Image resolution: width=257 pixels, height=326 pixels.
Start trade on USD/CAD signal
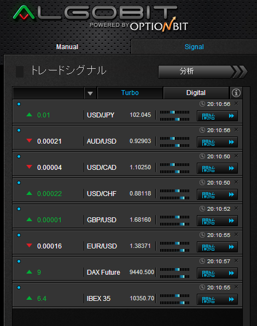point(217,168)
